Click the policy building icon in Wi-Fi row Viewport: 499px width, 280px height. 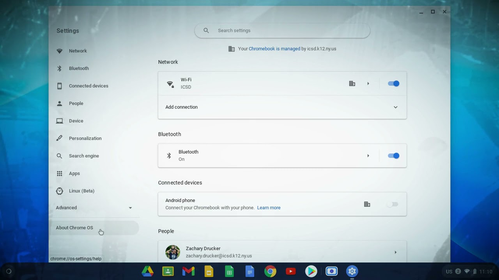click(352, 84)
